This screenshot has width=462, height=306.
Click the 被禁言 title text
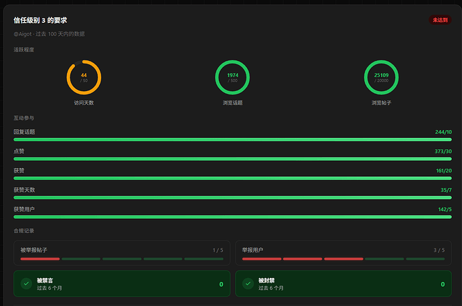tap(45, 281)
